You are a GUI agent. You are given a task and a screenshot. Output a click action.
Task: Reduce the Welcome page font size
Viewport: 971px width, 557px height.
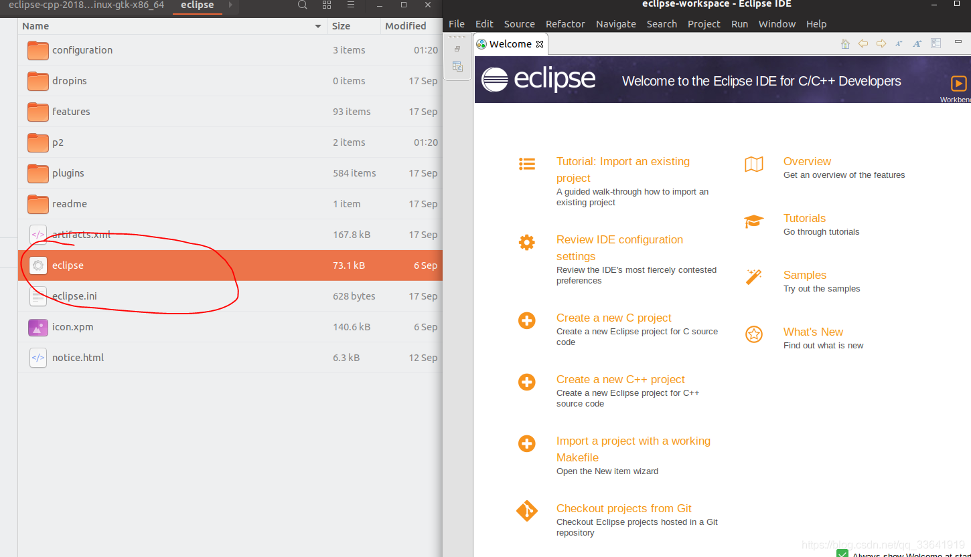[x=899, y=43]
